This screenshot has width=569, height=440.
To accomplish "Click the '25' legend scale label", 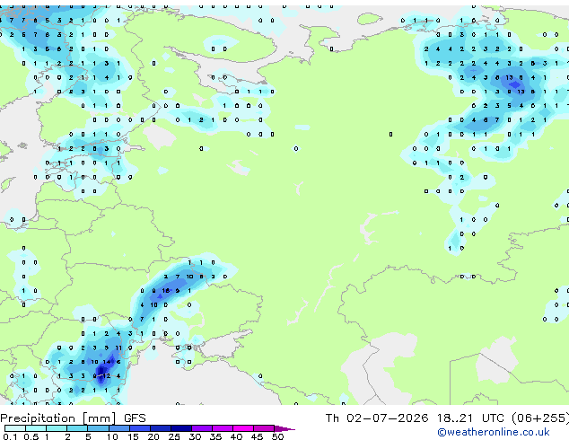I will pos(174,436).
